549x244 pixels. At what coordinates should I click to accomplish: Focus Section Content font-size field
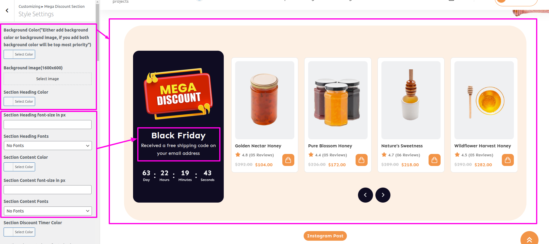47,190
